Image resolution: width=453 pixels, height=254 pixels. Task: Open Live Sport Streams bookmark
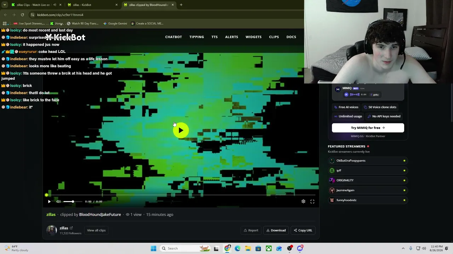click(28, 24)
